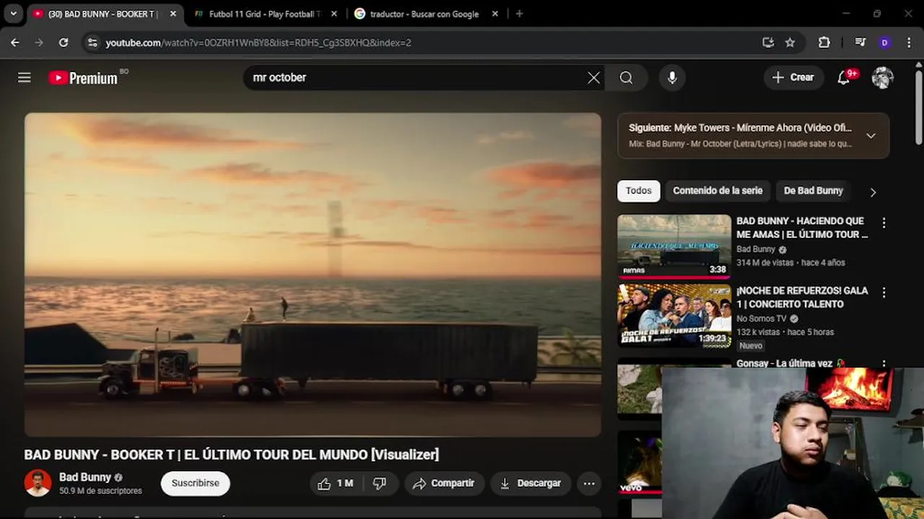Viewport: 924px width, 519px height.
Task: Clear the search box with X icon
Action: pyautogui.click(x=593, y=78)
